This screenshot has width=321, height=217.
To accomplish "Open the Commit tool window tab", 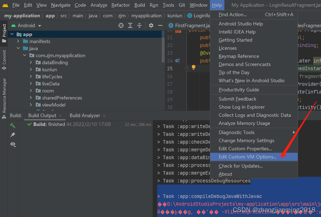I will point(4,60).
